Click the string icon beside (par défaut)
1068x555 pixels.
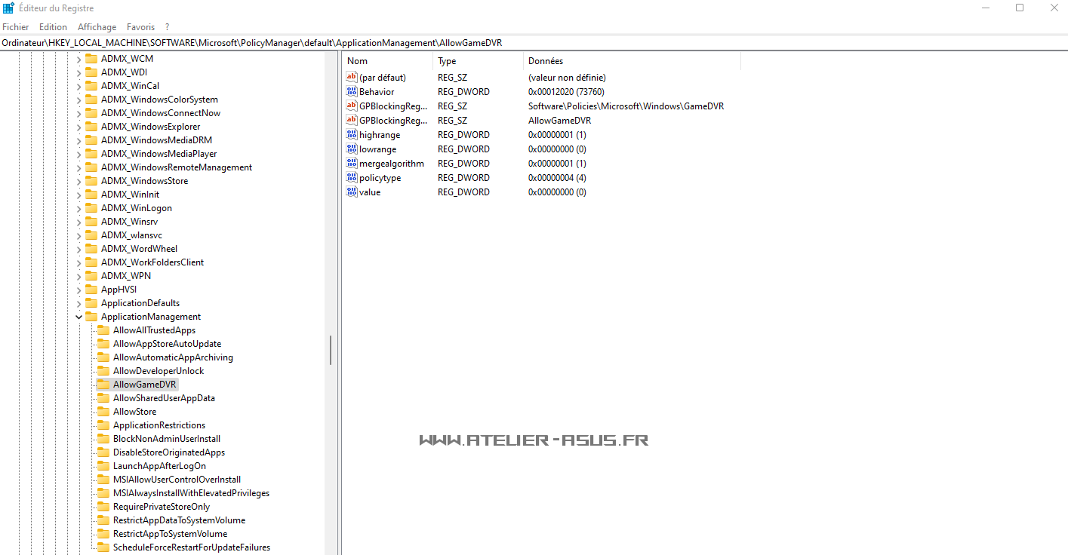pos(351,78)
